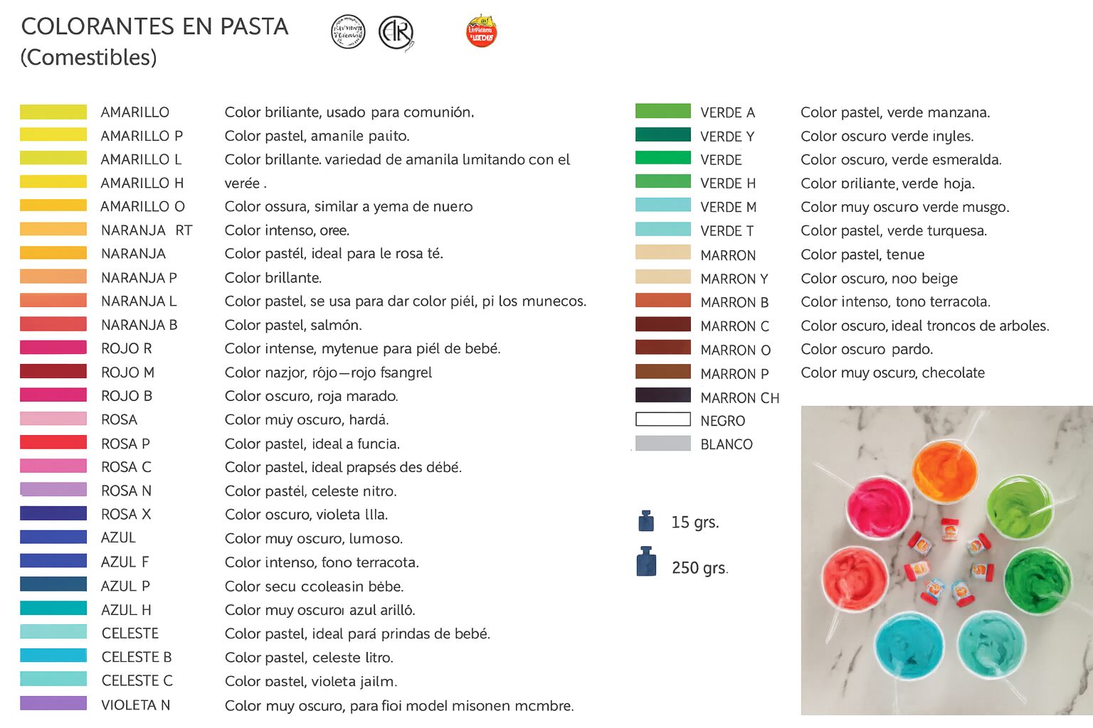Select the AMARILLO color swatch
This screenshot has width=1093, height=728.
(53, 112)
